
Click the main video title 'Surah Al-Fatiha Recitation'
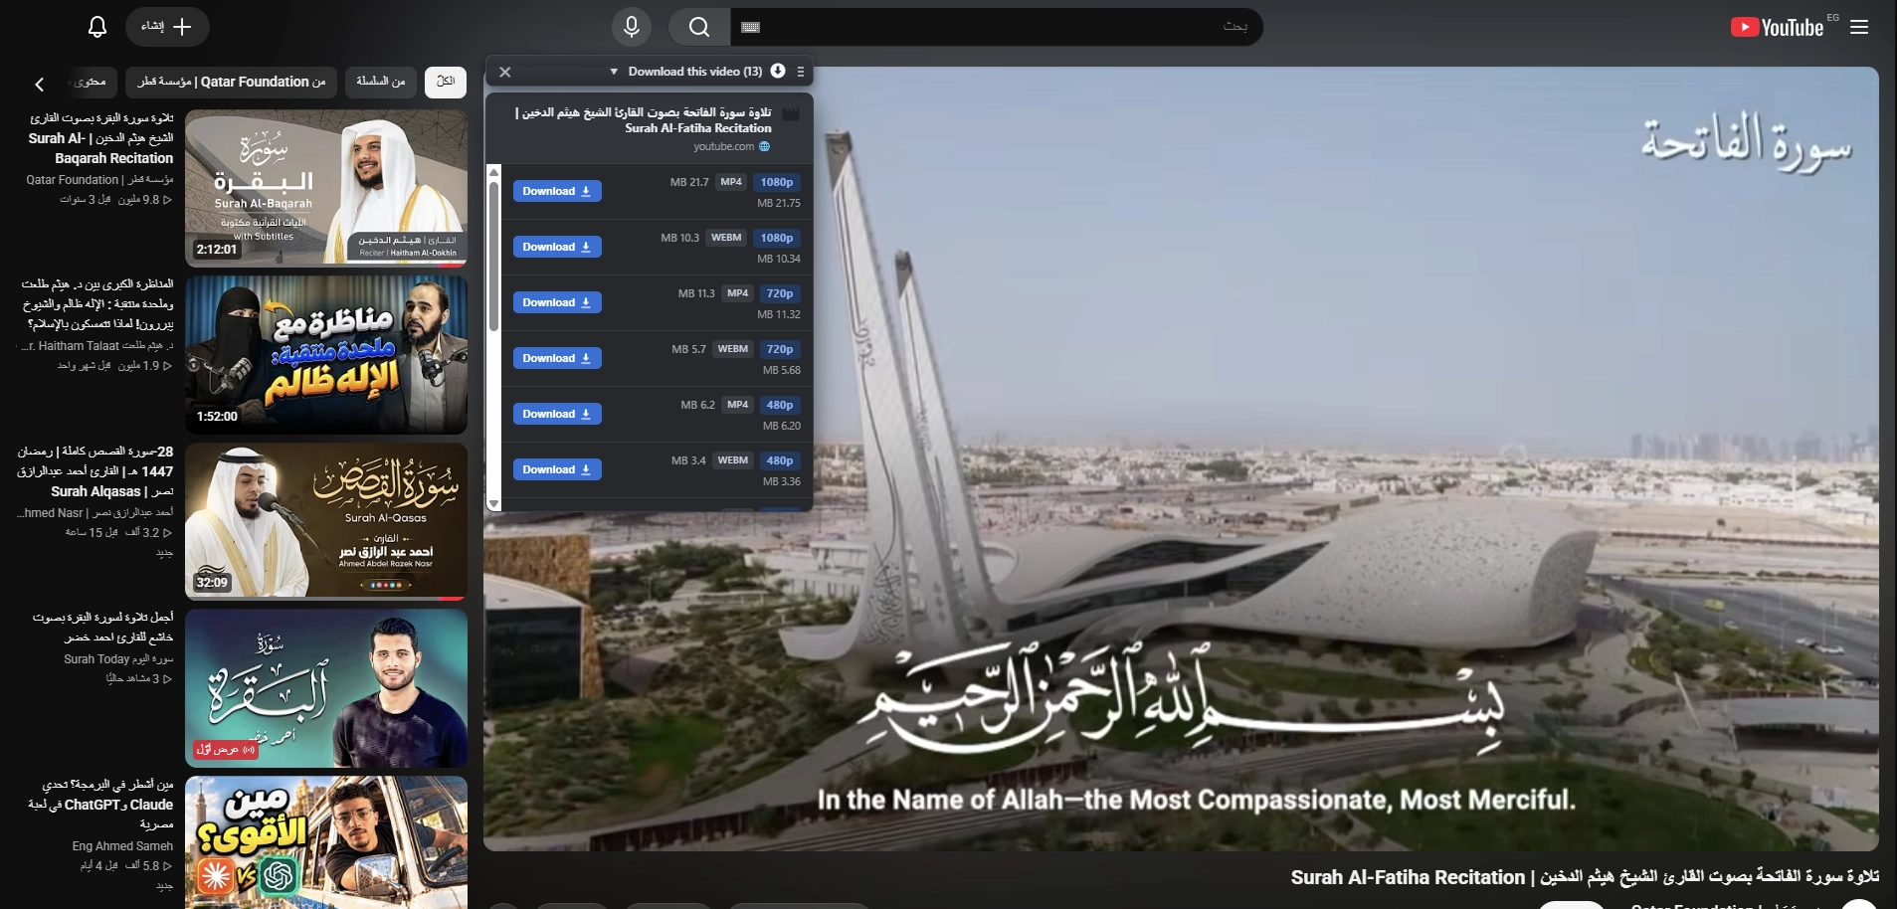coord(1585,877)
